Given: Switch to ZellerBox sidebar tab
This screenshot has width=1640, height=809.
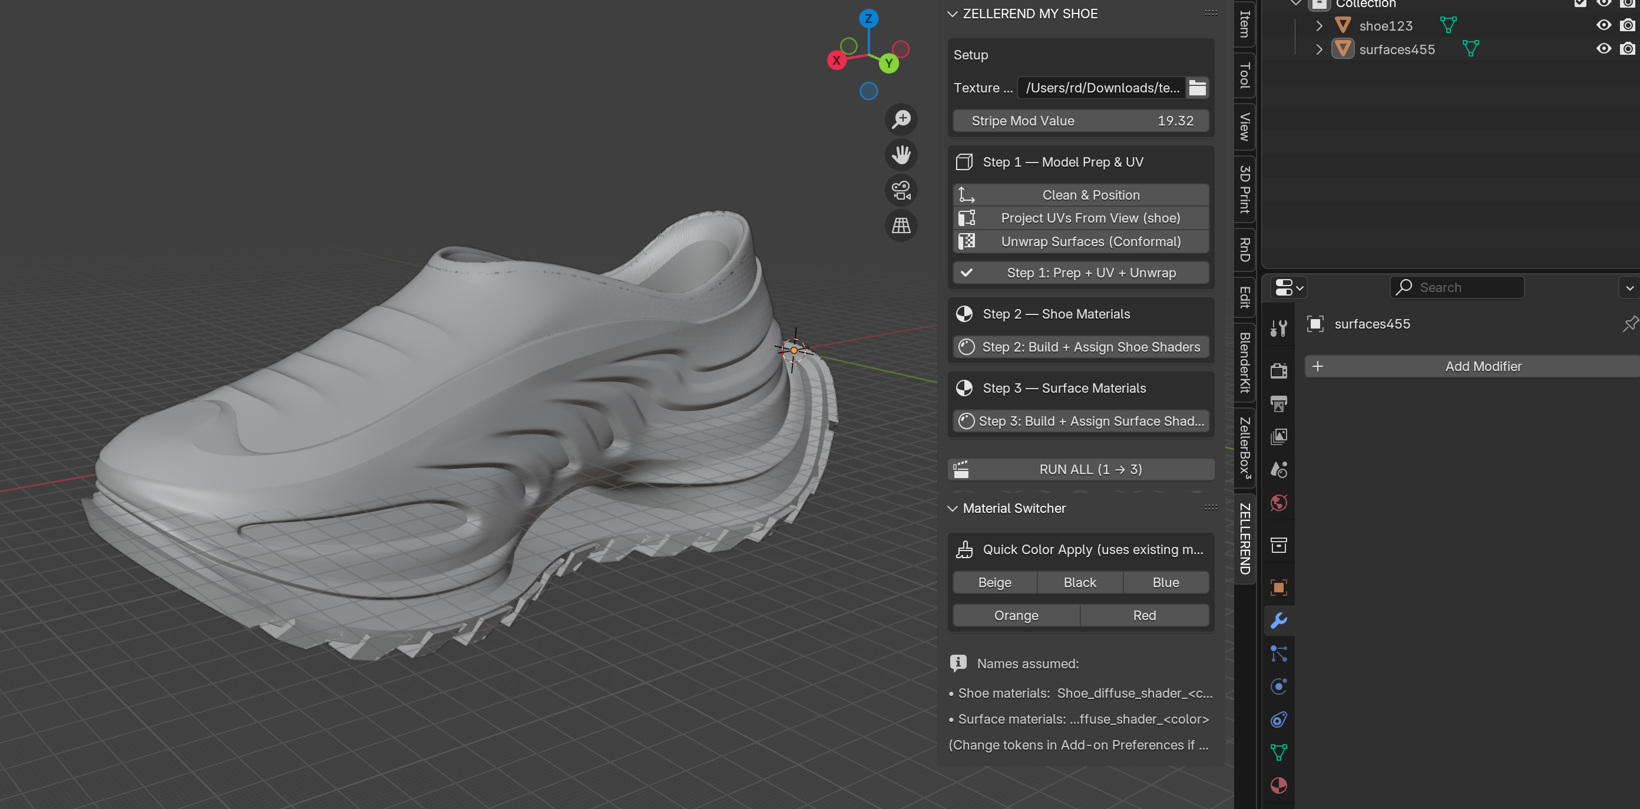Looking at the screenshot, I should [x=1244, y=448].
